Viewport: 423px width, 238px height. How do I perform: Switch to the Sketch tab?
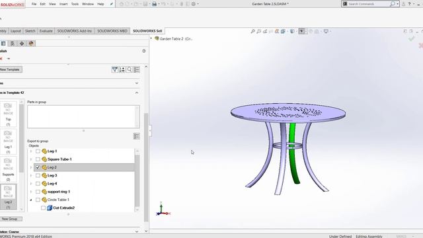[30, 31]
